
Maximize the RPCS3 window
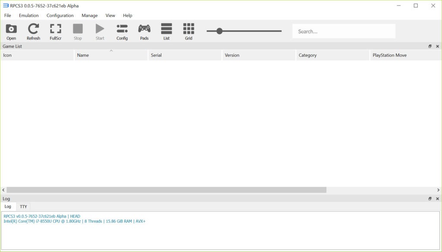(416, 6)
